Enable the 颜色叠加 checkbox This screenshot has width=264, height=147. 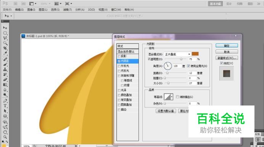119,95
